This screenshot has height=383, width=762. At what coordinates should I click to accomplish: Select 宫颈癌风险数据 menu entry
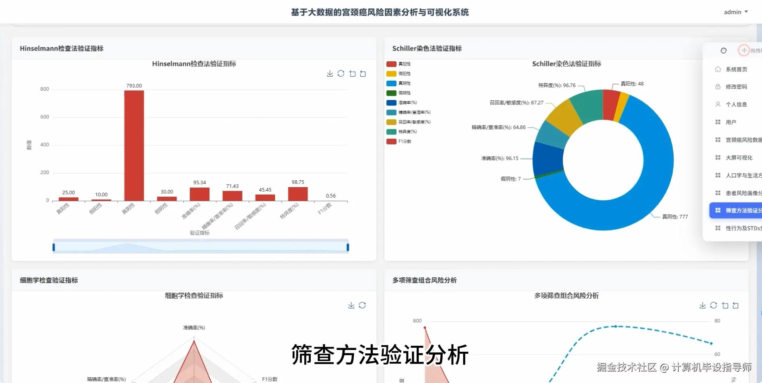click(x=736, y=140)
